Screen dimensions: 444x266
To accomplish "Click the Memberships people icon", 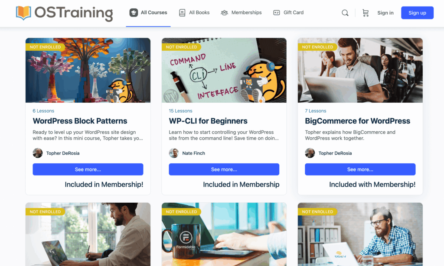I will 224,13.
